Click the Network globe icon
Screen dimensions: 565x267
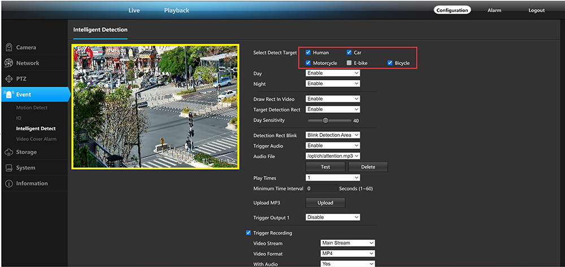pyautogui.click(x=8, y=63)
